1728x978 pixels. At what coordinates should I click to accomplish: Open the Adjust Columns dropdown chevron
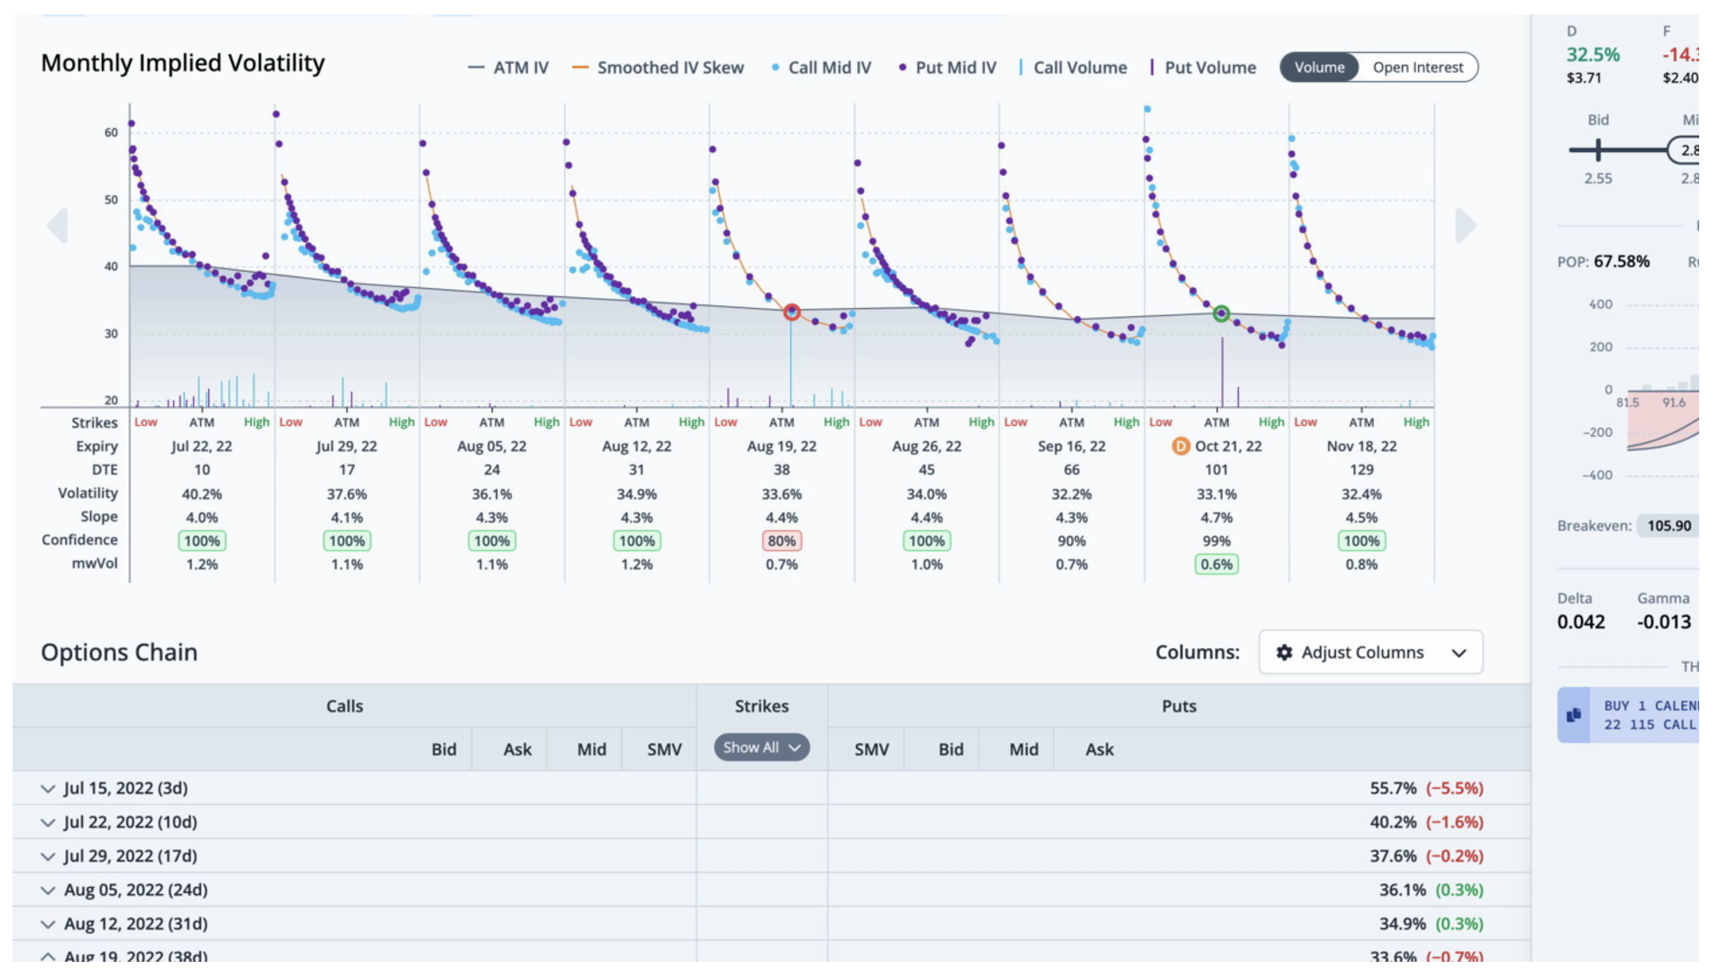click(1460, 652)
